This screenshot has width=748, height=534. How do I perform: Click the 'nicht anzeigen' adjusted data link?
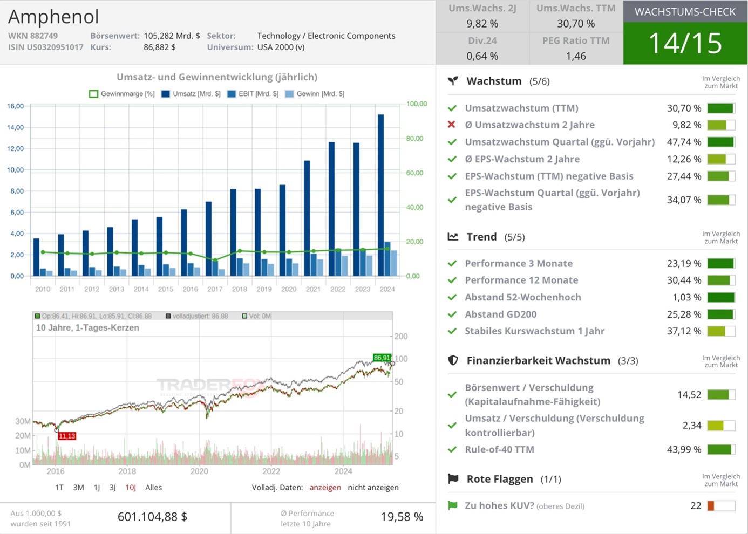[x=373, y=487]
